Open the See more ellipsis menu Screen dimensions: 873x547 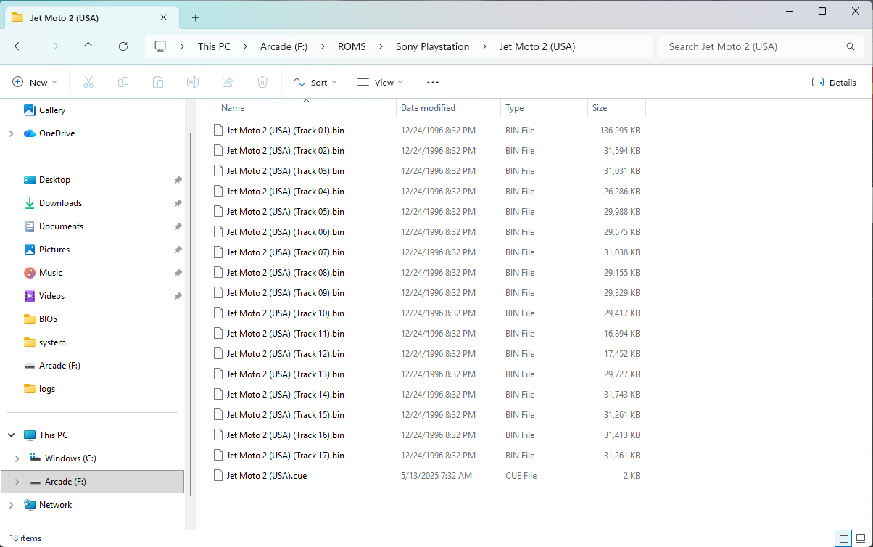click(x=433, y=83)
